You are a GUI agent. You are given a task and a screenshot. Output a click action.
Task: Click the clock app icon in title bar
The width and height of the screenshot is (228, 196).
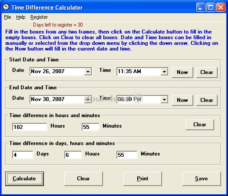6,7
